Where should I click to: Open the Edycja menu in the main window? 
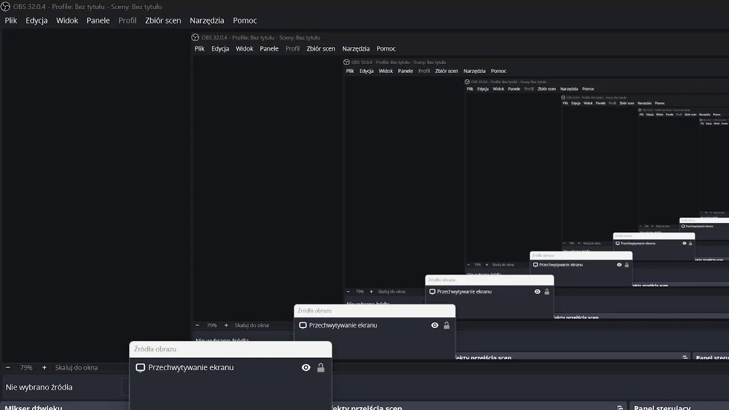pos(36,20)
